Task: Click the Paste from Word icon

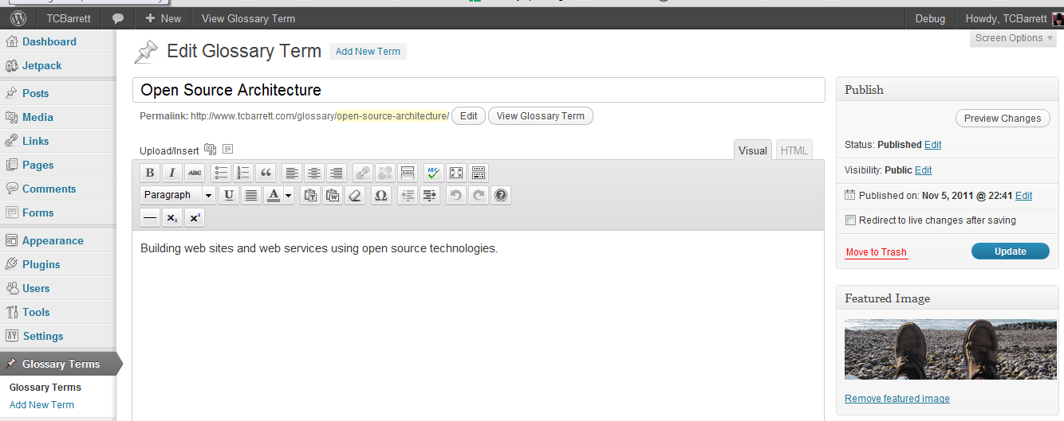Action: pyautogui.click(x=333, y=195)
